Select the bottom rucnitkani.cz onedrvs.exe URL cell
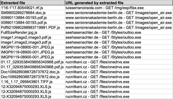This screenshot has width=173, height=99. click(x=119, y=97)
